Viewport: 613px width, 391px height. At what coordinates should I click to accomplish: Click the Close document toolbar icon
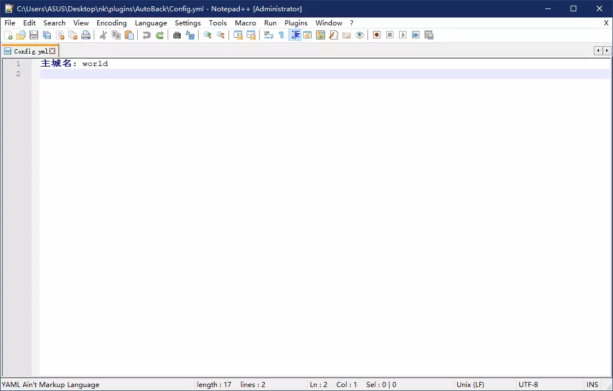click(60, 35)
